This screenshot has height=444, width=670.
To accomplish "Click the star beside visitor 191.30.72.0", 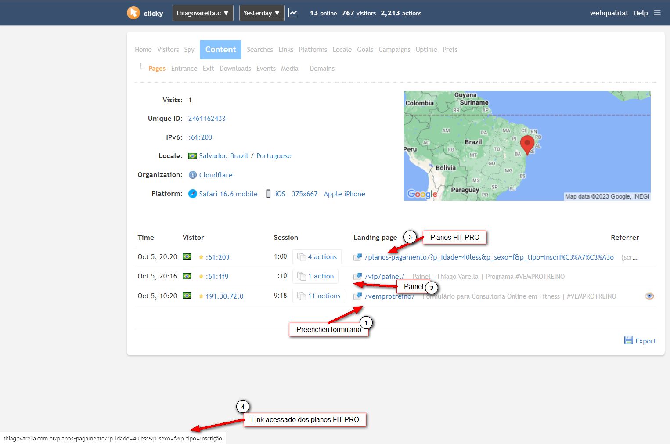I will 201,296.
